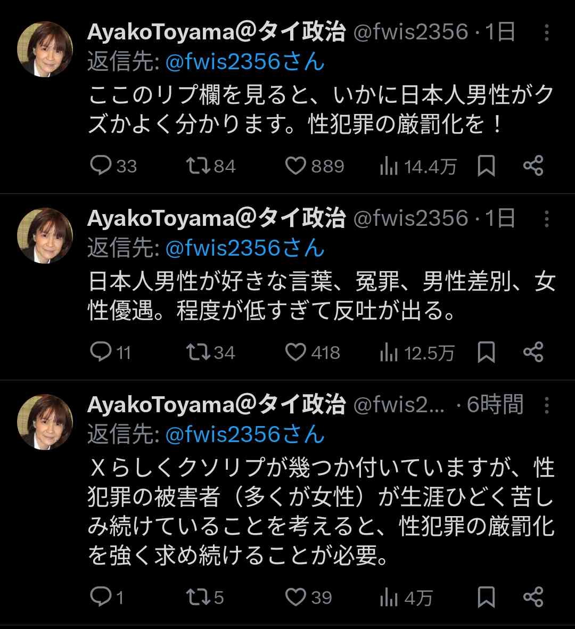The image size is (575, 629).
Task: View analytics showing 12.5万 views
Action: coord(417,353)
